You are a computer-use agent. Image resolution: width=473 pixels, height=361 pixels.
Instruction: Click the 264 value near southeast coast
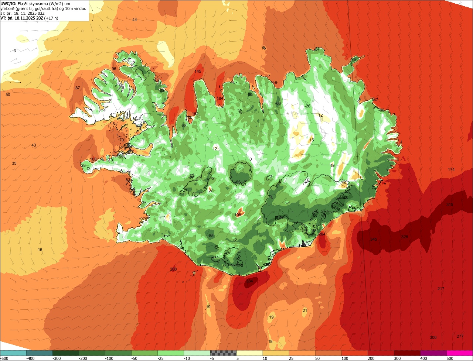(322, 234)
